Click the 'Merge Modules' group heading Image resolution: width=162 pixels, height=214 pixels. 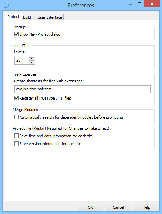(25, 110)
